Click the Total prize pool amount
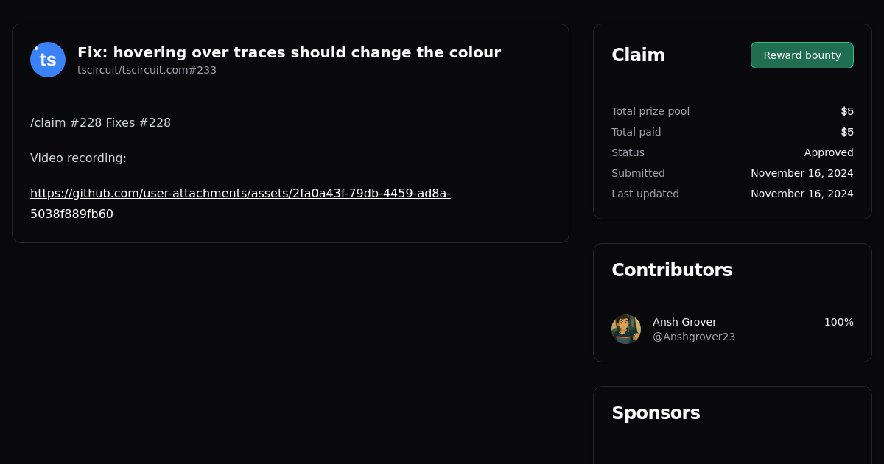This screenshot has height=464, width=884. [x=847, y=111]
